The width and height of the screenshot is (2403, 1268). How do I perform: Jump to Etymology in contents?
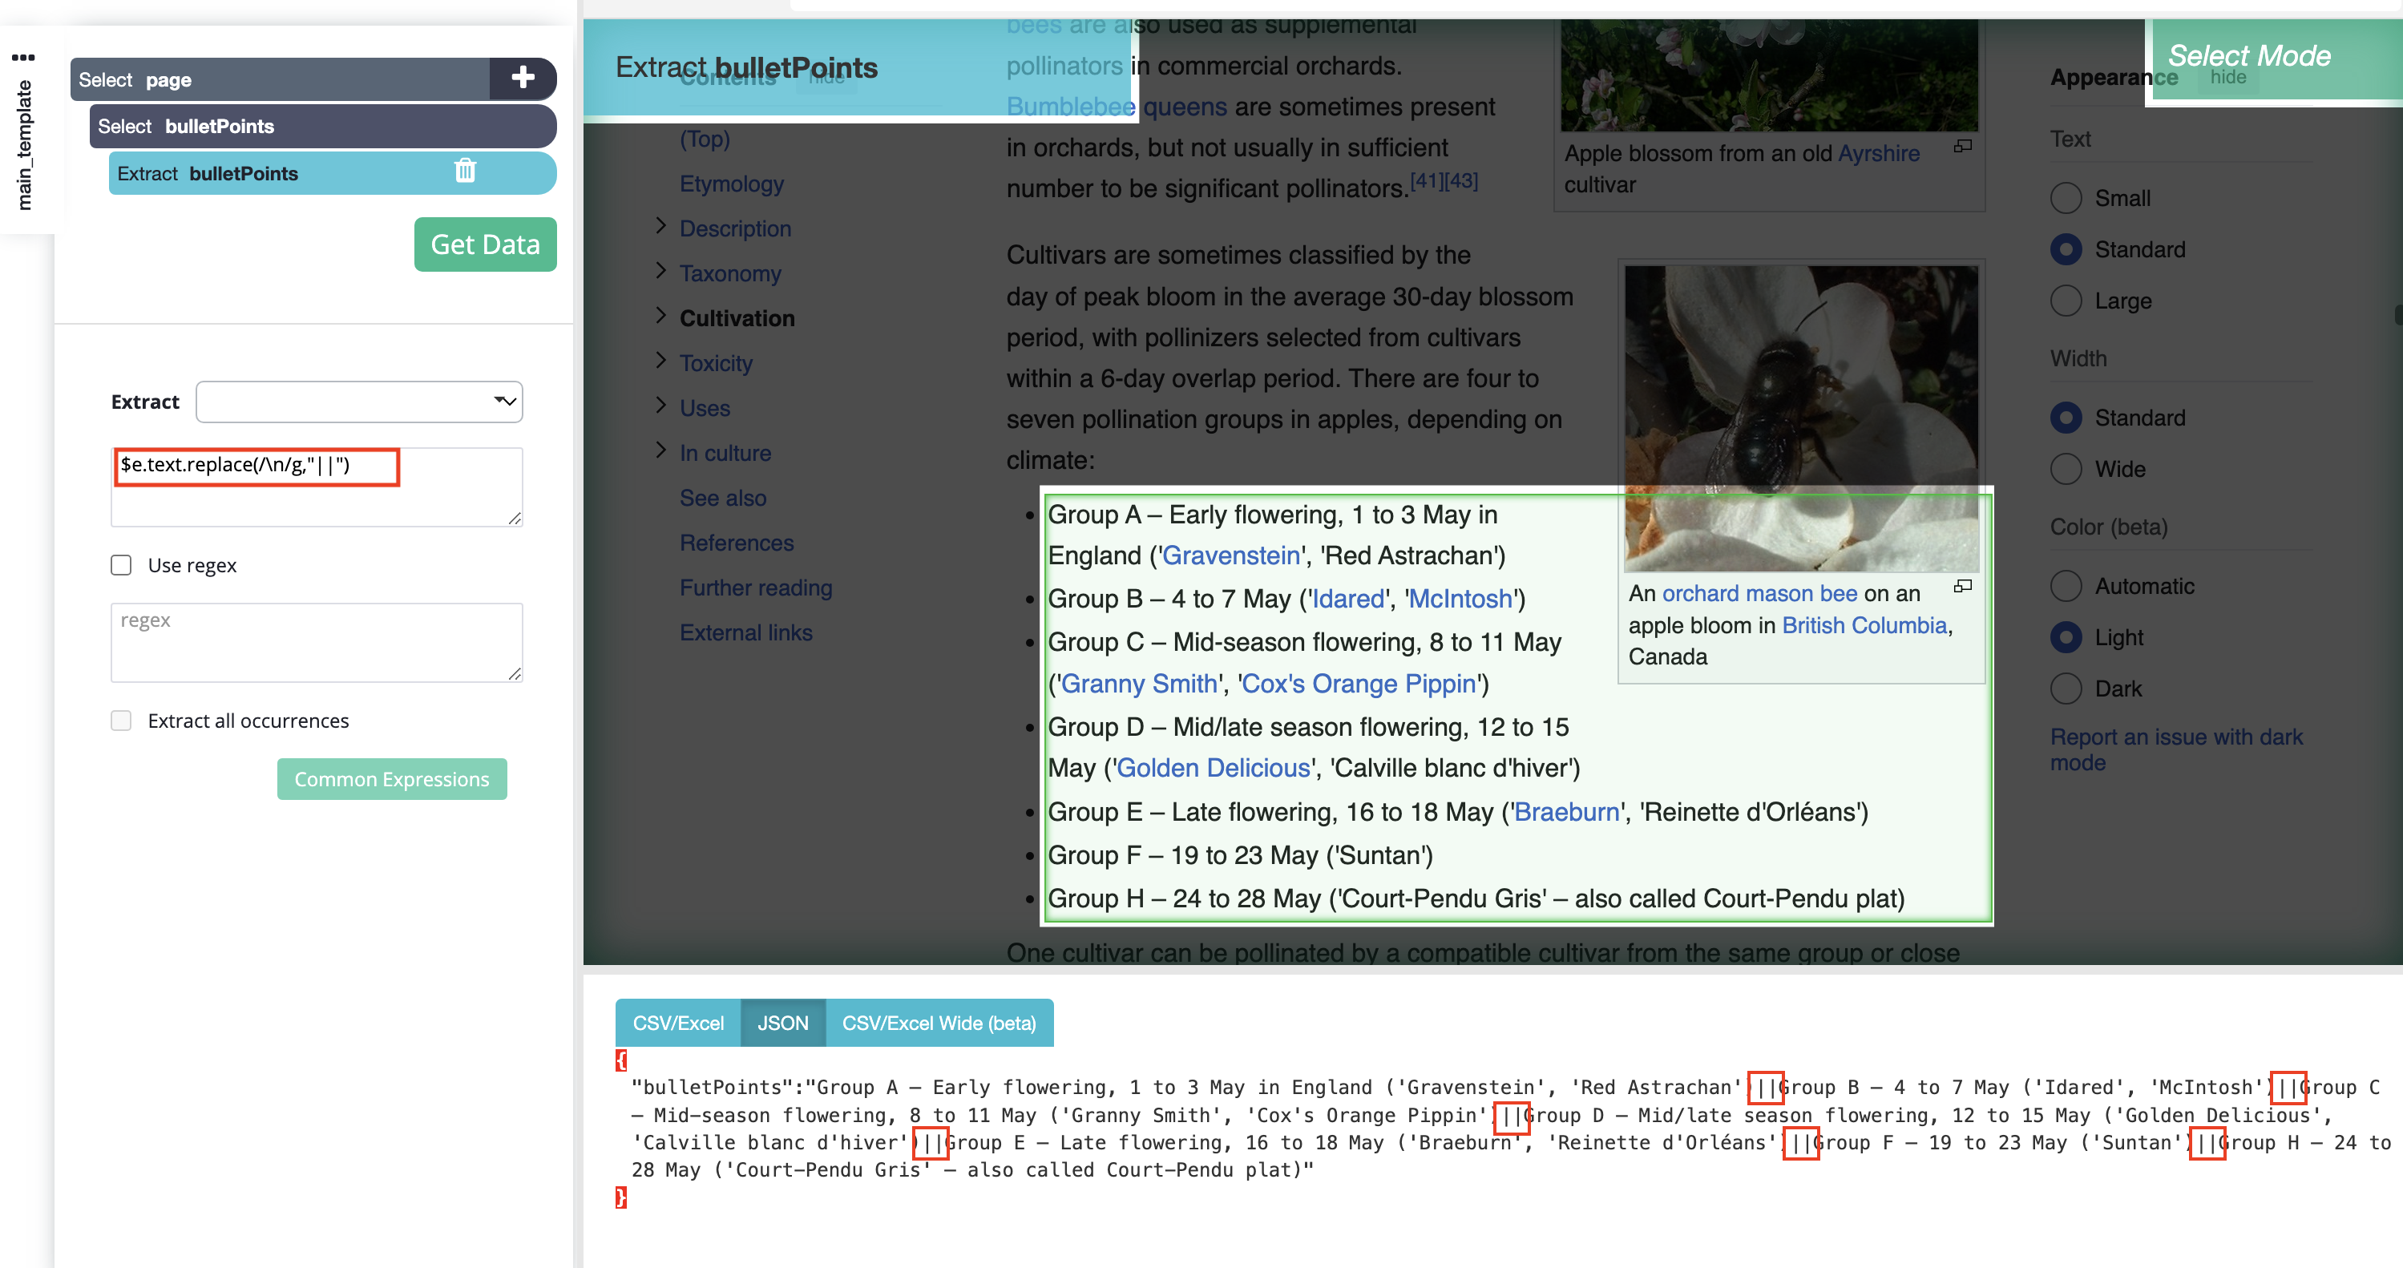(x=731, y=184)
